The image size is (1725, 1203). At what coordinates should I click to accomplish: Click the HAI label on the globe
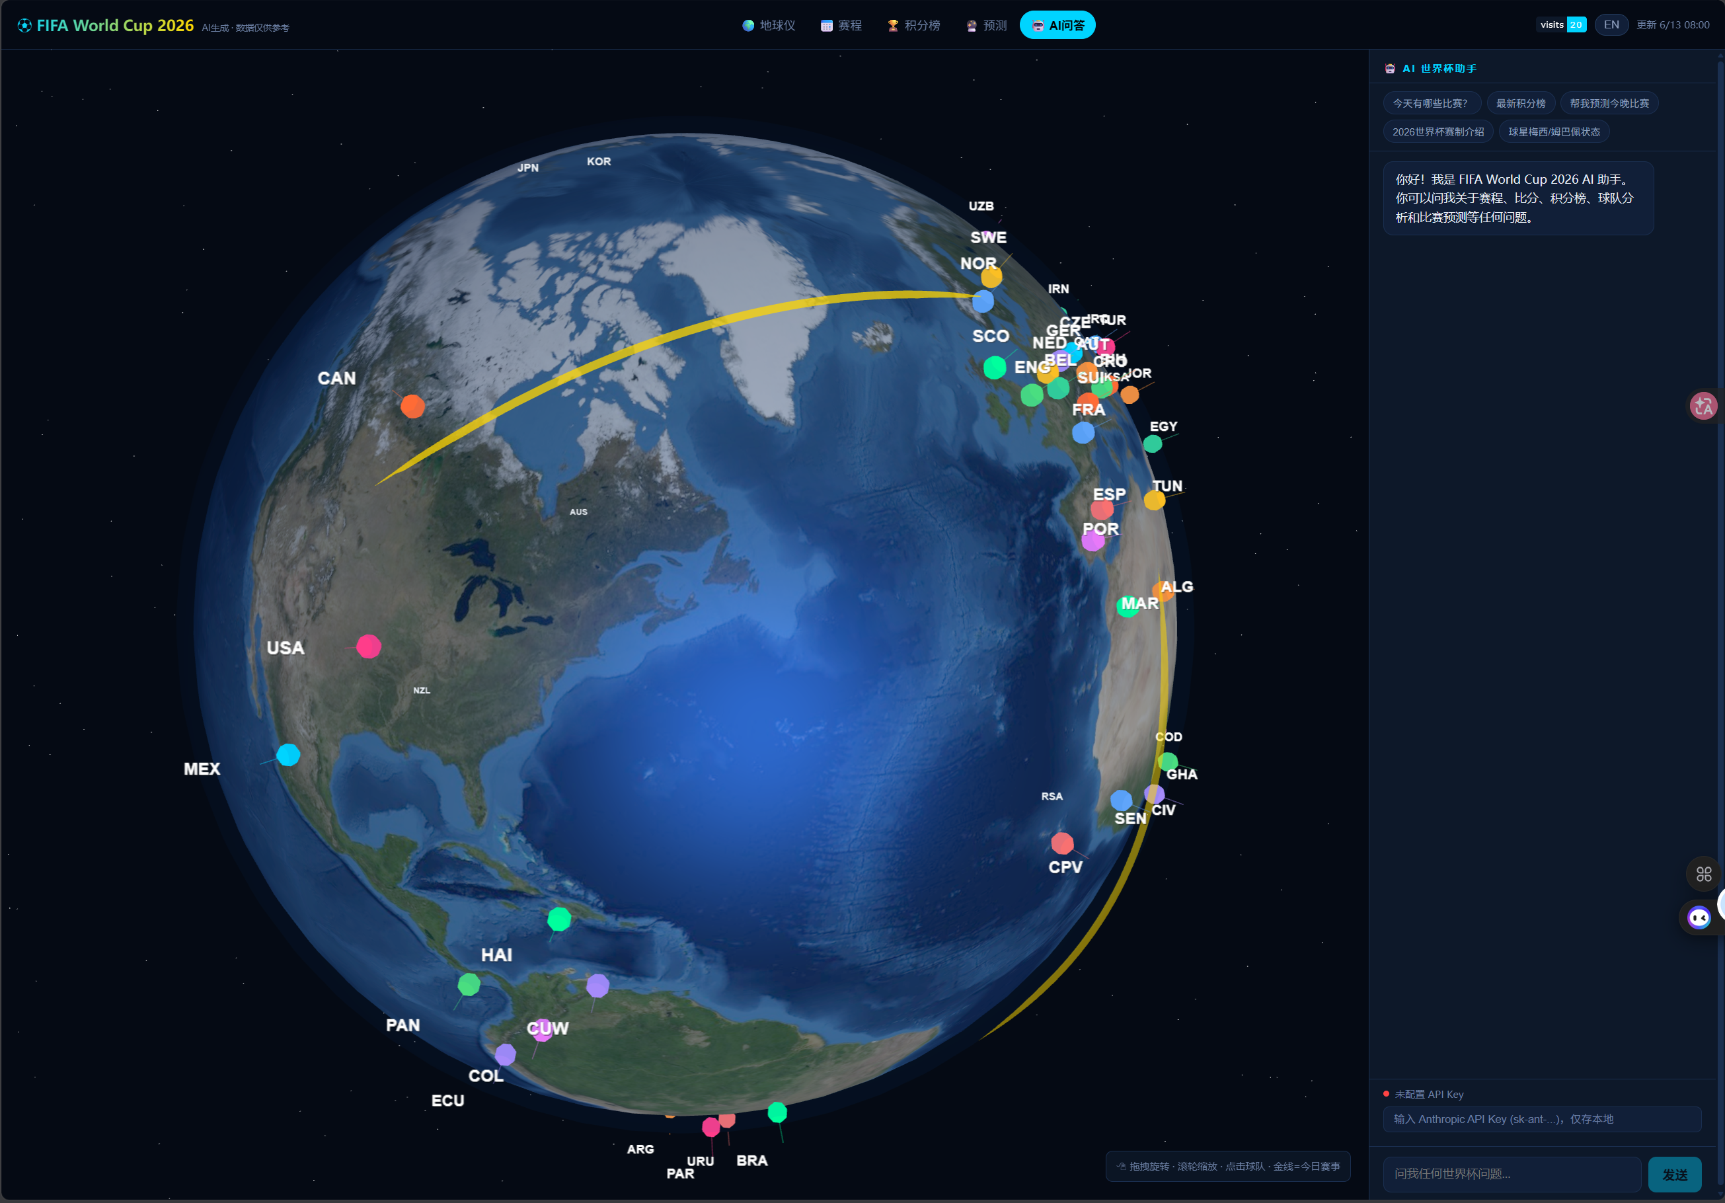click(496, 955)
